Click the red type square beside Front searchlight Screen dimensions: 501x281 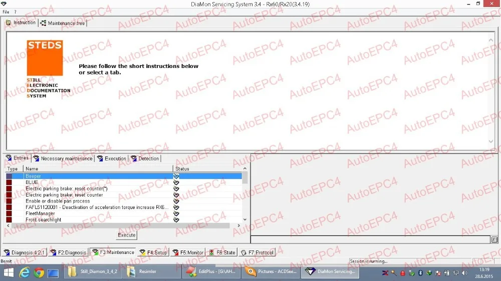pos(9,219)
